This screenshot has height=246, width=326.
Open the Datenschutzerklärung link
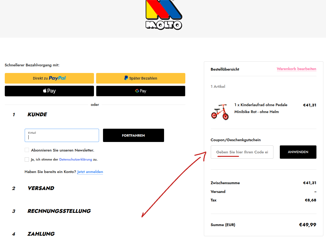pyautogui.click(x=76, y=159)
